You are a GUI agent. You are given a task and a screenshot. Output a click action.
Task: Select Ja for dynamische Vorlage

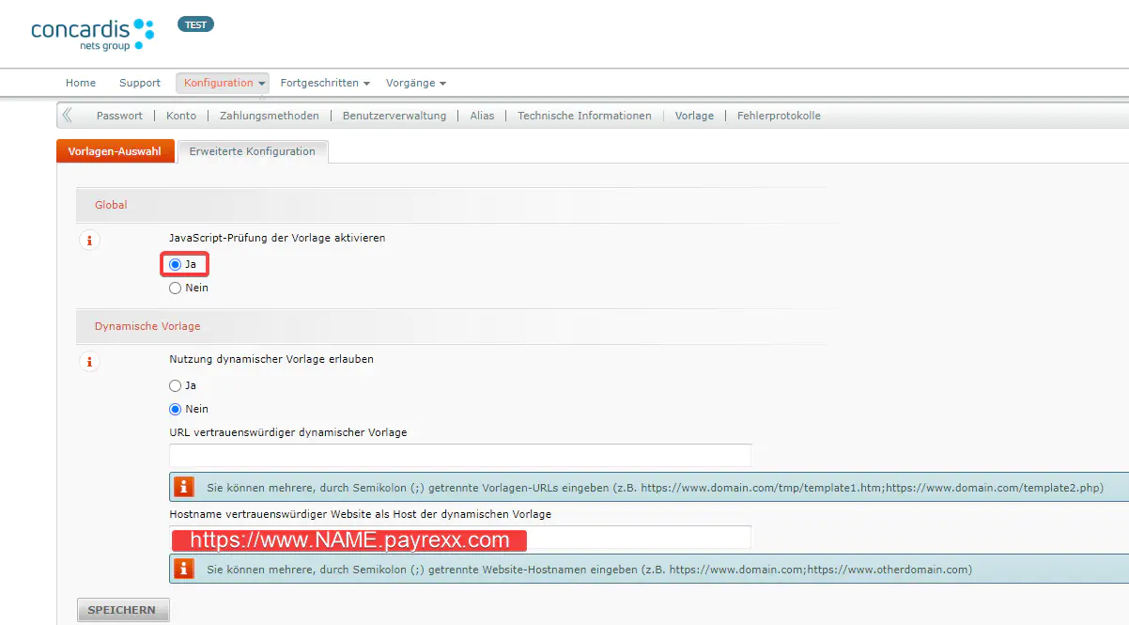[x=176, y=385]
